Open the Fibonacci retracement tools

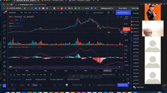click(4, 26)
